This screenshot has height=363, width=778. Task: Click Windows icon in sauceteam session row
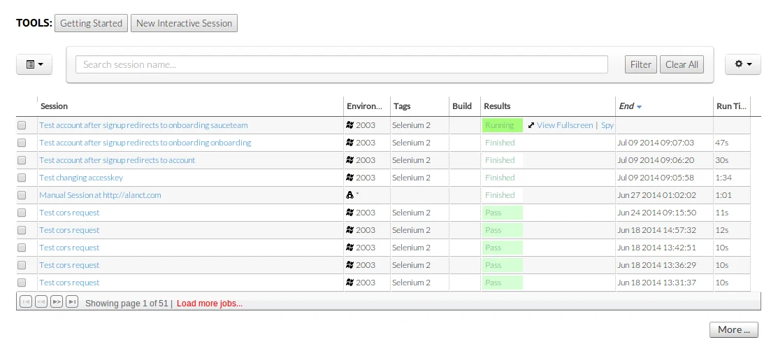tap(350, 125)
